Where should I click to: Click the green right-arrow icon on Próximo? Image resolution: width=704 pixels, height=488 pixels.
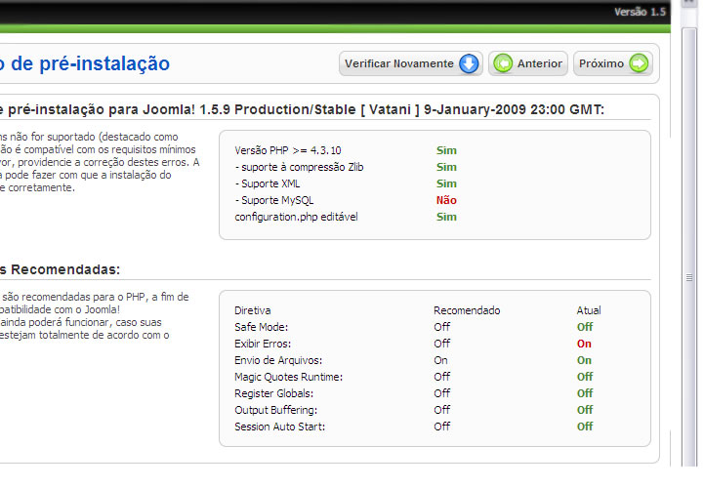tap(639, 63)
